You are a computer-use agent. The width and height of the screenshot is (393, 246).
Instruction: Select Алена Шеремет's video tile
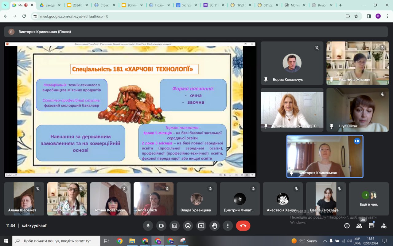[24, 199]
